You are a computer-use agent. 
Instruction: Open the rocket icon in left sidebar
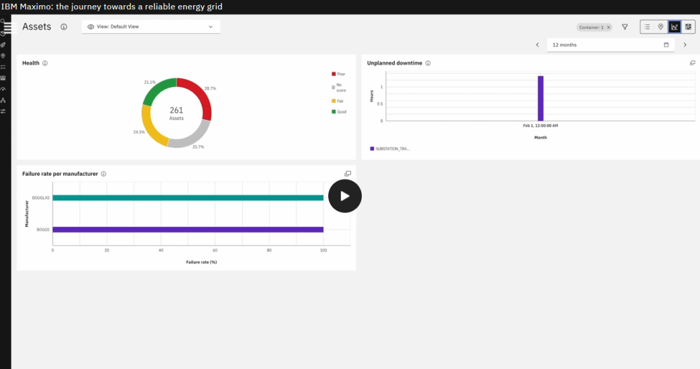(x=3, y=45)
